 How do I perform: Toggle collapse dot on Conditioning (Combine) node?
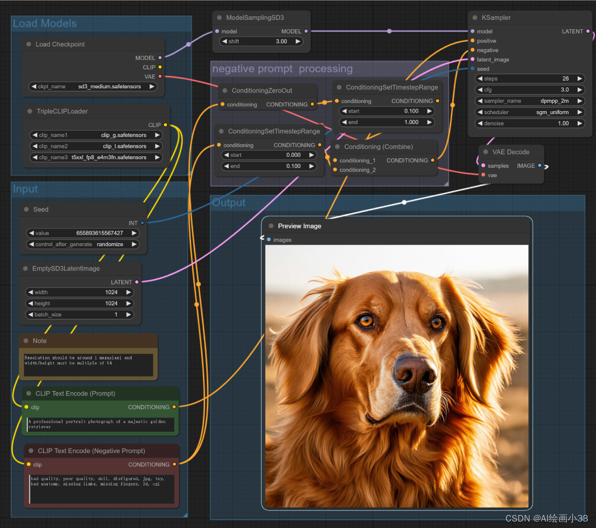[338, 147]
